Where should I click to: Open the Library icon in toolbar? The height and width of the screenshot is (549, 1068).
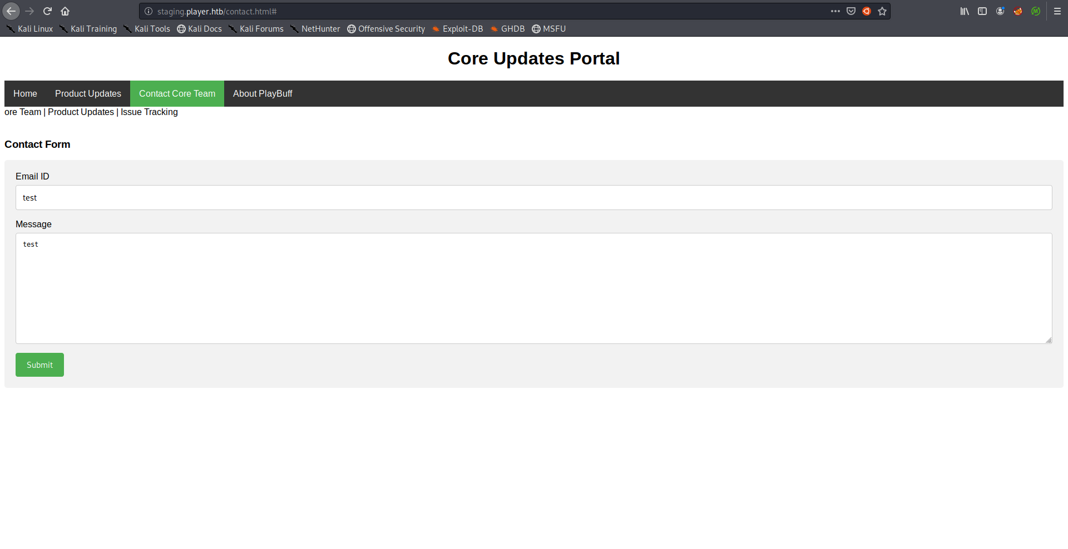(x=965, y=11)
